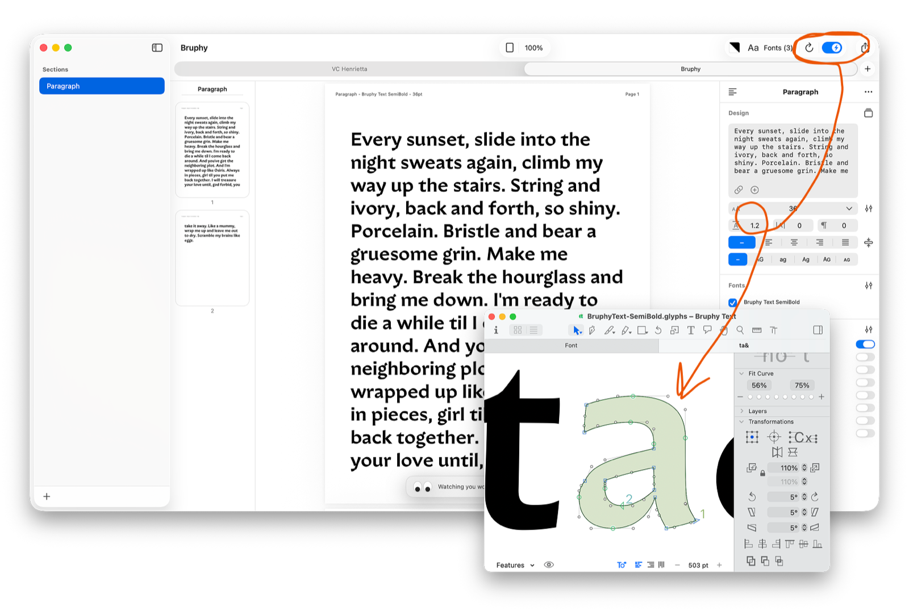The width and height of the screenshot is (909, 611).
Task: Switch to grid view in Glyphs toolbar
Action: click(x=518, y=330)
